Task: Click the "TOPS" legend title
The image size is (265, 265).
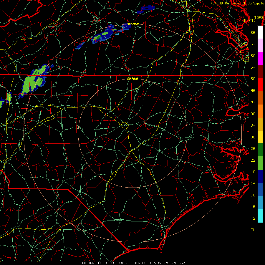Action: pyautogui.click(x=259, y=18)
